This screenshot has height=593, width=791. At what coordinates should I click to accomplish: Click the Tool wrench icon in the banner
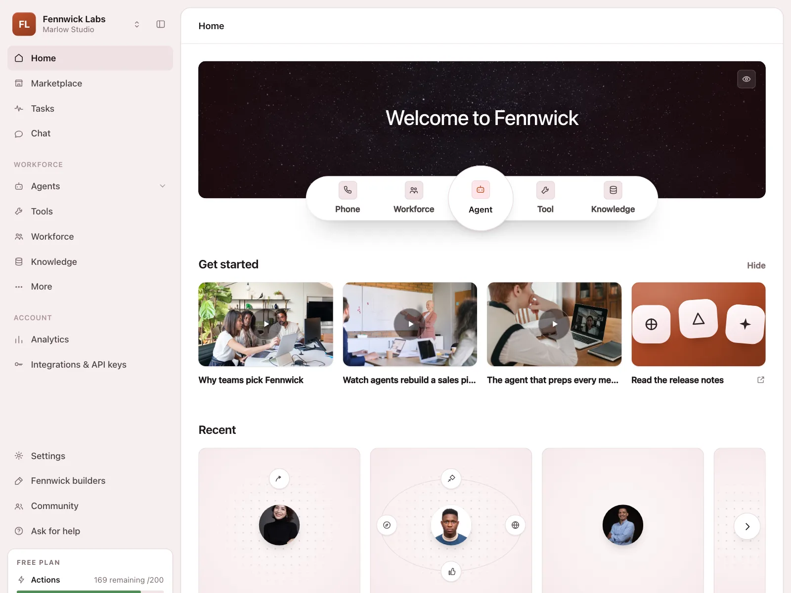545,190
